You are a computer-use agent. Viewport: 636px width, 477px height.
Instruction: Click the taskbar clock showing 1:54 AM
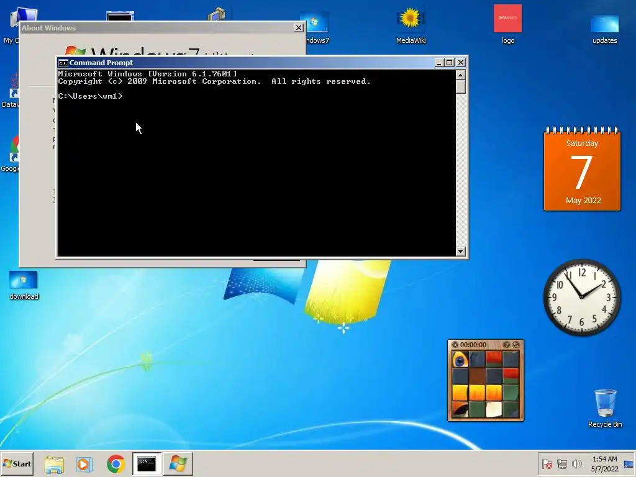[604, 459]
